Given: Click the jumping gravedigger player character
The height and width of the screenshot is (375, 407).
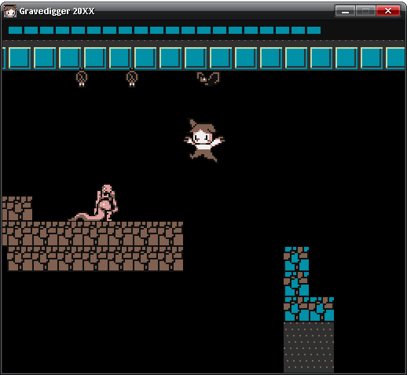Looking at the screenshot, I should point(204,141).
